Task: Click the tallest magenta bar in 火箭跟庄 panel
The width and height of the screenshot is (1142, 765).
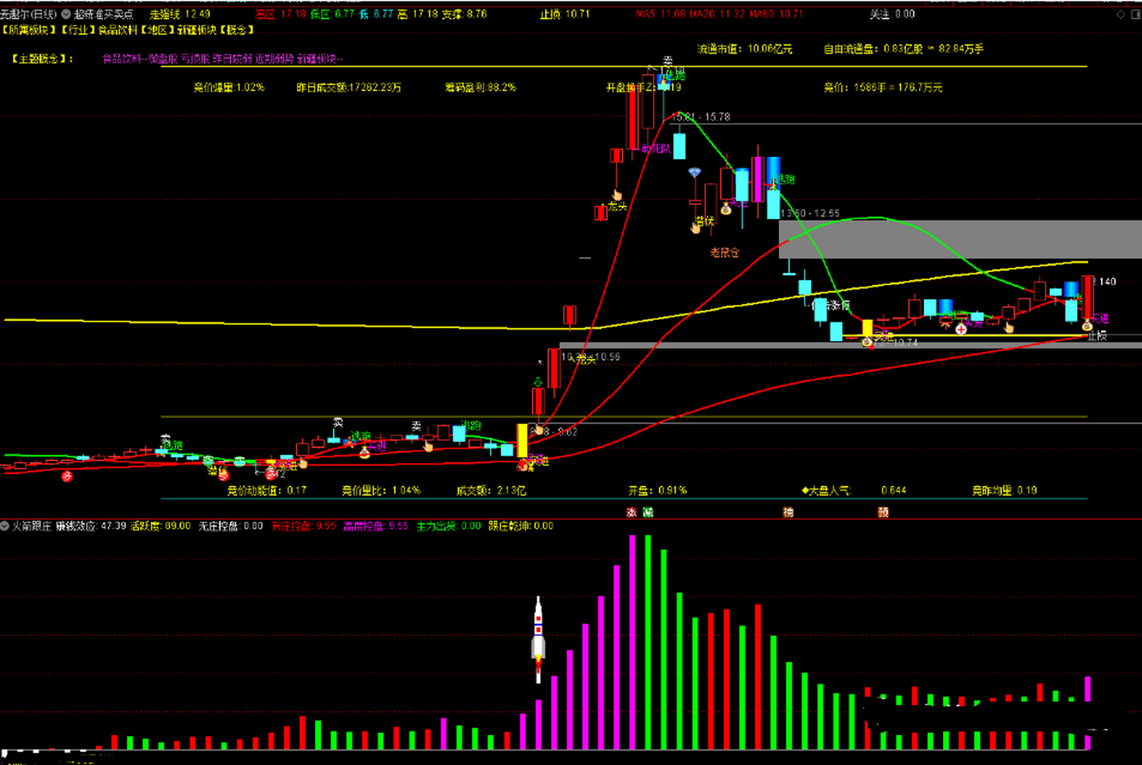Action: coord(632,642)
